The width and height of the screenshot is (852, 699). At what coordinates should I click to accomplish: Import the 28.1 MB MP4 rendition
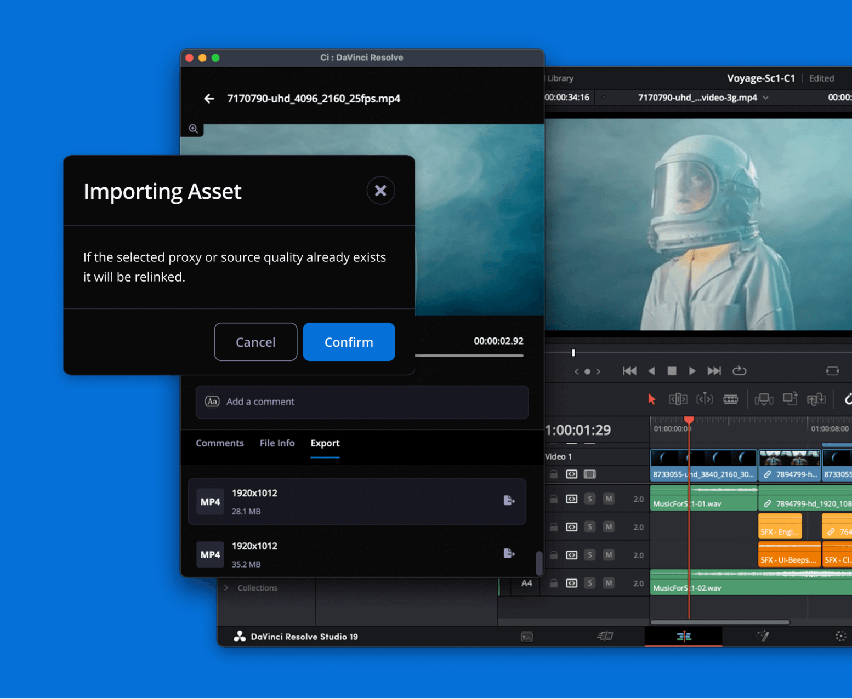(509, 501)
